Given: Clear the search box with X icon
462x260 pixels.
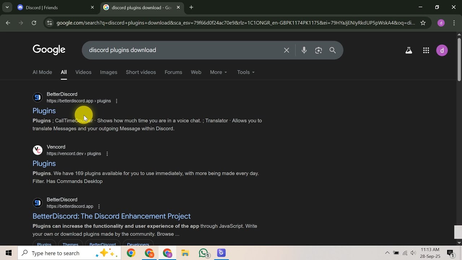Looking at the screenshot, I should pyautogui.click(x=287, y=50).
